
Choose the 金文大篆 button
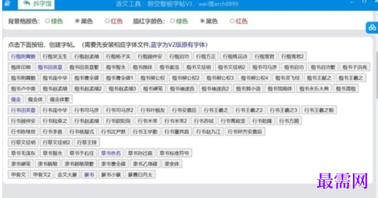[67, 174]
